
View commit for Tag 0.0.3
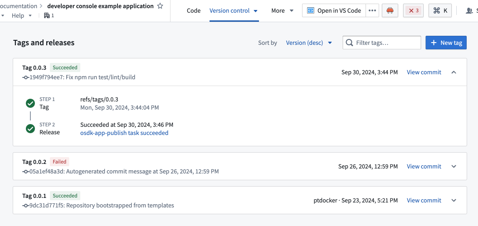click(x=424, y=72)
